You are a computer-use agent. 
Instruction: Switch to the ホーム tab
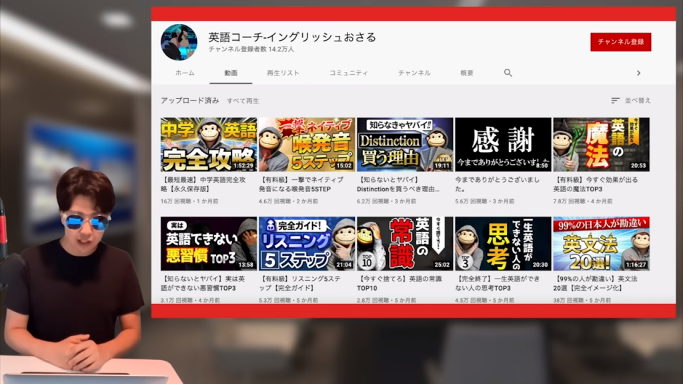click(x=185, y=73)
